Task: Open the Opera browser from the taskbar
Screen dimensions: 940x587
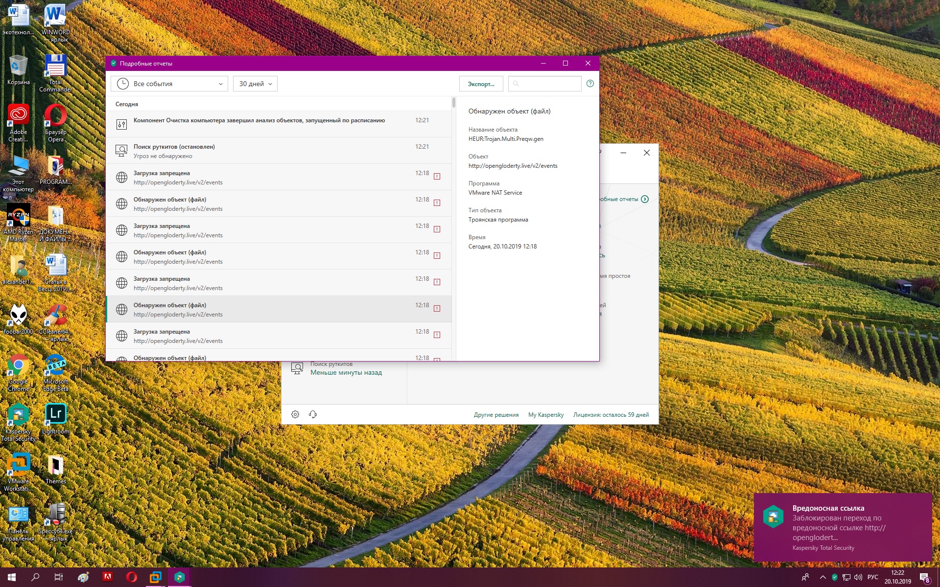Action: (x=131, y=577)
